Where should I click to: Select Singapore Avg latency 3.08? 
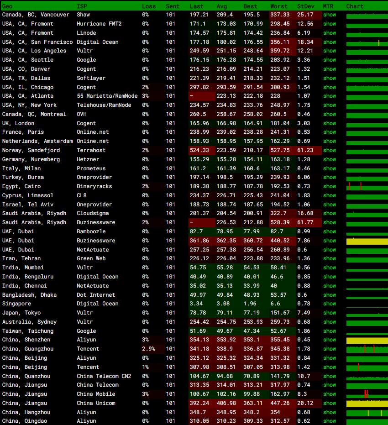(223, 304)
